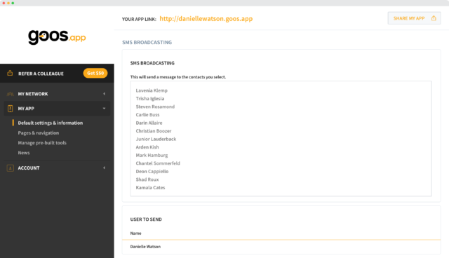Screen dimensions: 449x258
Task: Go to Manage pre-built tools
Action: [42, 143]
